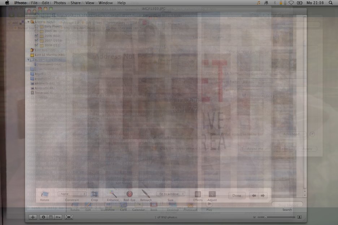Toggle Show PPPoE status in menu bar
338x225 pixels.
point(208,134)
